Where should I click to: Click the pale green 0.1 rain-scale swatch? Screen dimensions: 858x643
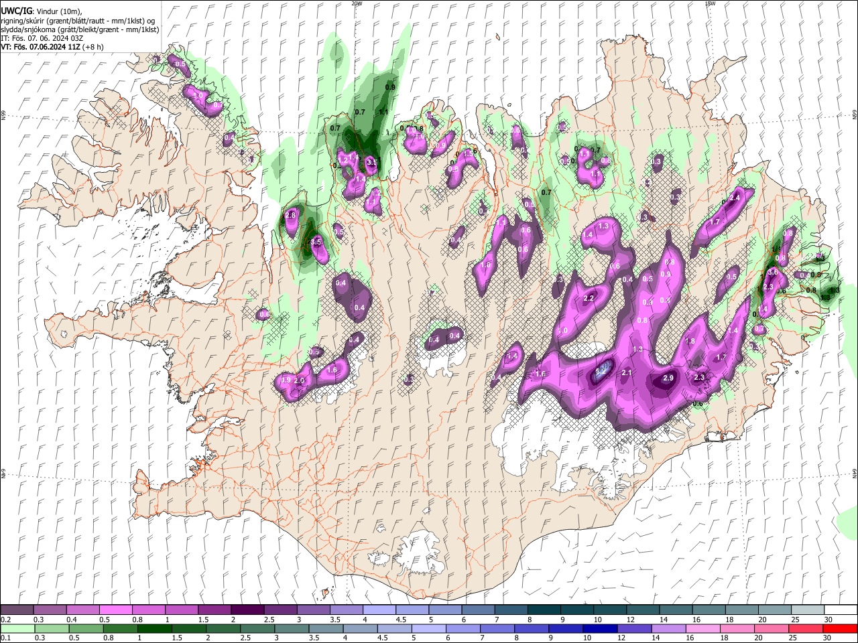(17, 628)
